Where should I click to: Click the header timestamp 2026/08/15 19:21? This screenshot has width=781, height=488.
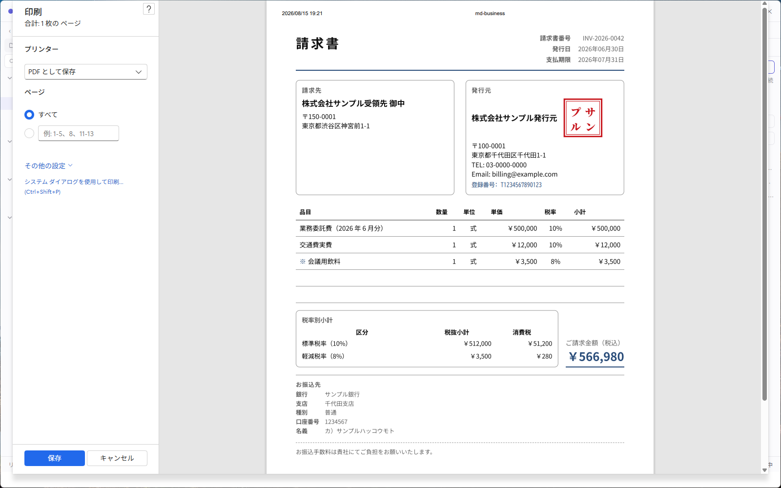pos(302,14)
